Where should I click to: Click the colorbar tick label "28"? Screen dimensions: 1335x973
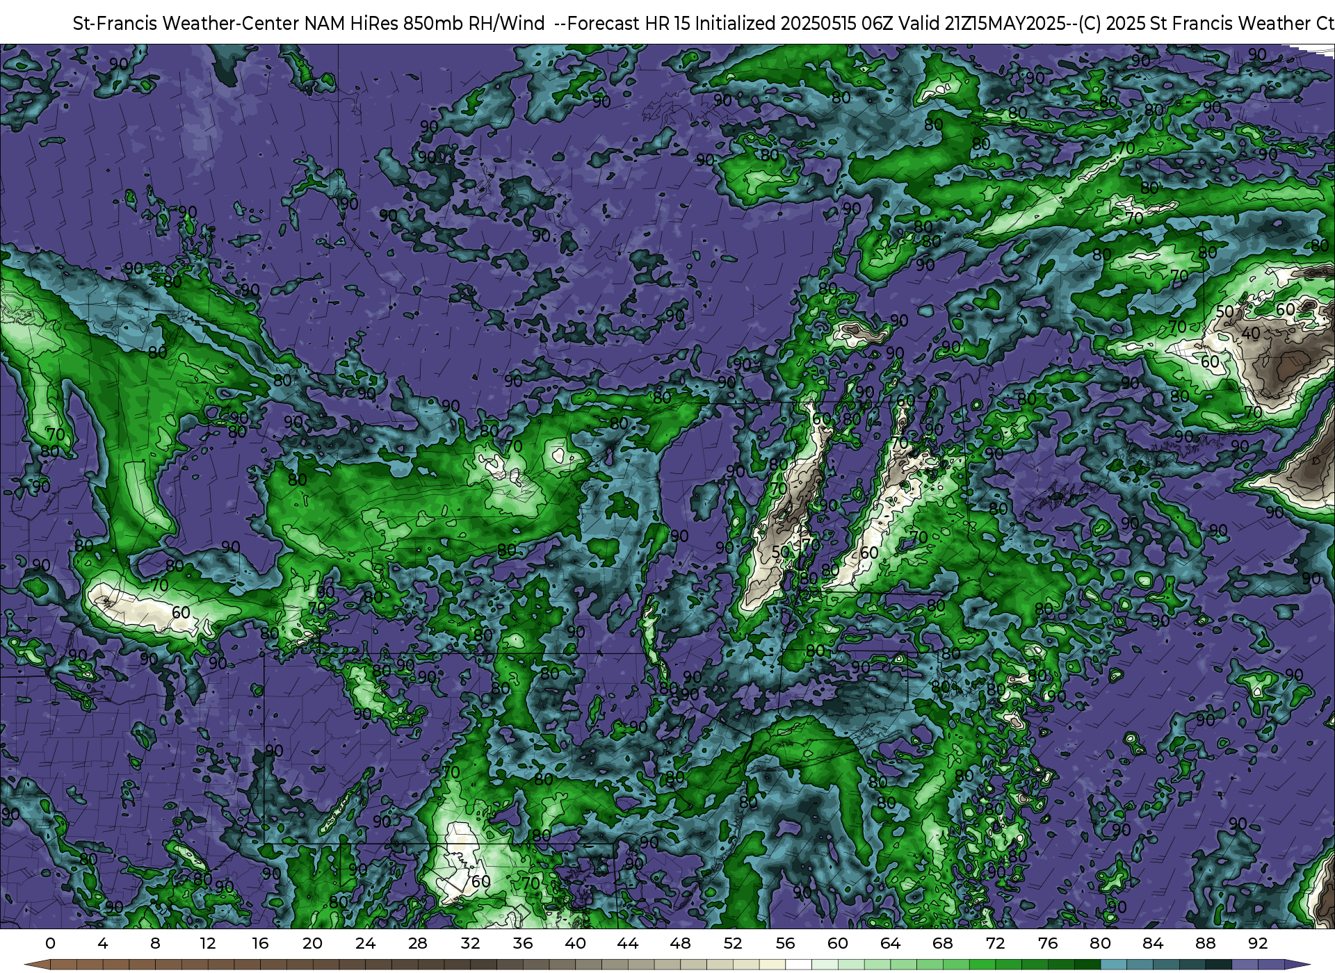coord(418,943)
